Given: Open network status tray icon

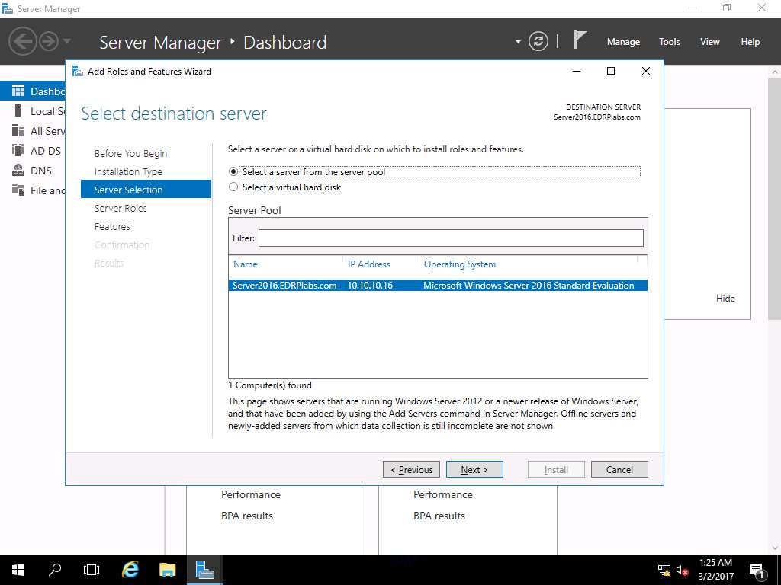Looking at the screenshot, I should 664,570.
